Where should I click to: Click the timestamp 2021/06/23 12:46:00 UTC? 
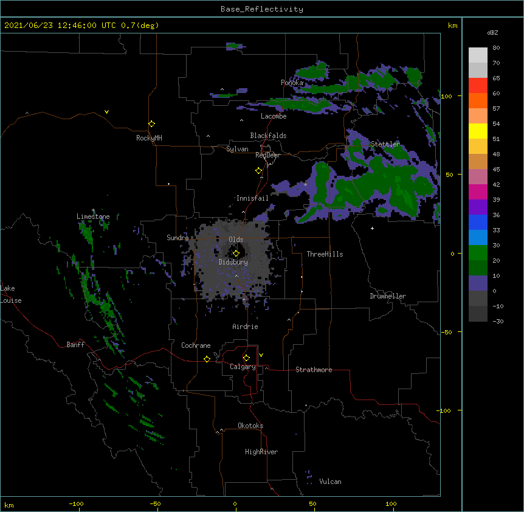60,26
